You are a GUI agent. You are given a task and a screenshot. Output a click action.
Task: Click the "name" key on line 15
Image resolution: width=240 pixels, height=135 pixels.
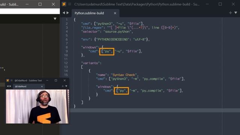coord(102,75)
